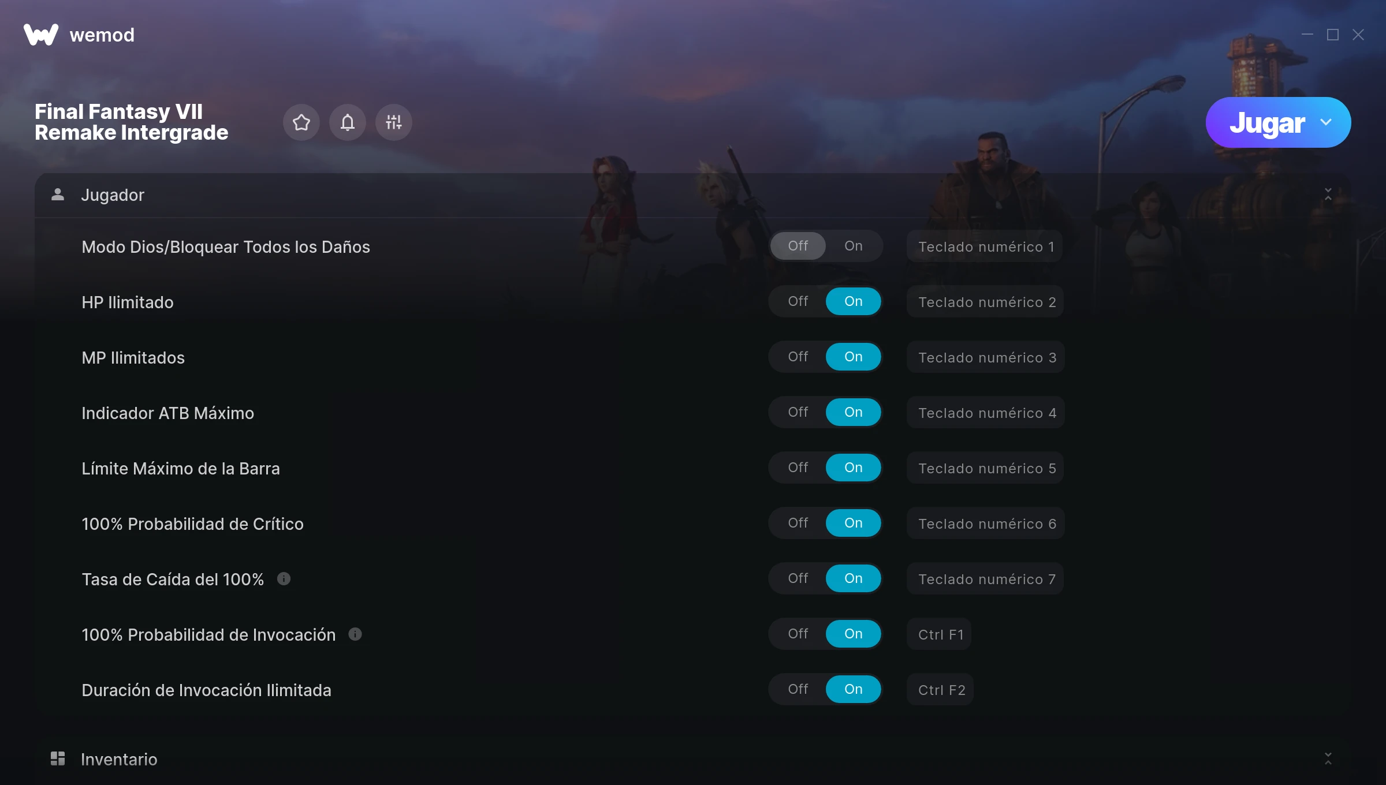Image resolution: width=1386 pixels, height=785 pixels.
Task: Click the Jugador person icon
Action: pyautogui.click(x=58, y=195)
